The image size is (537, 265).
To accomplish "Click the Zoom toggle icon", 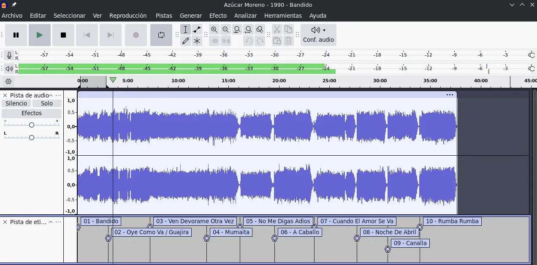I will point(260,30).
